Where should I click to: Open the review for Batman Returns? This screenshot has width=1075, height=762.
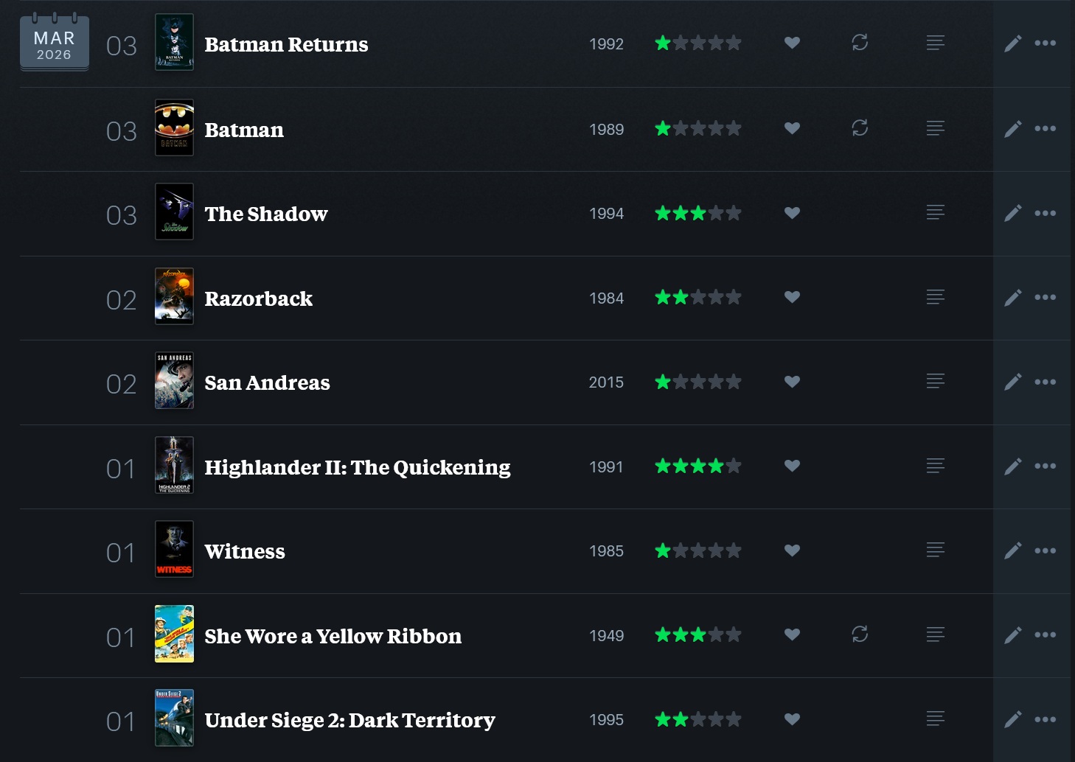click(936, 43)
